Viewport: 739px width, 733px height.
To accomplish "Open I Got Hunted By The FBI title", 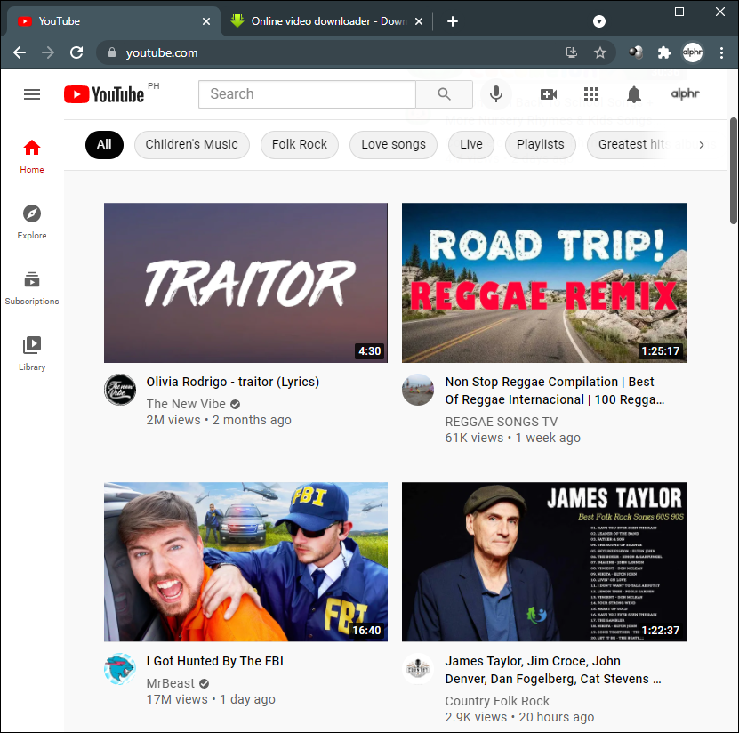I will point(215,661).
